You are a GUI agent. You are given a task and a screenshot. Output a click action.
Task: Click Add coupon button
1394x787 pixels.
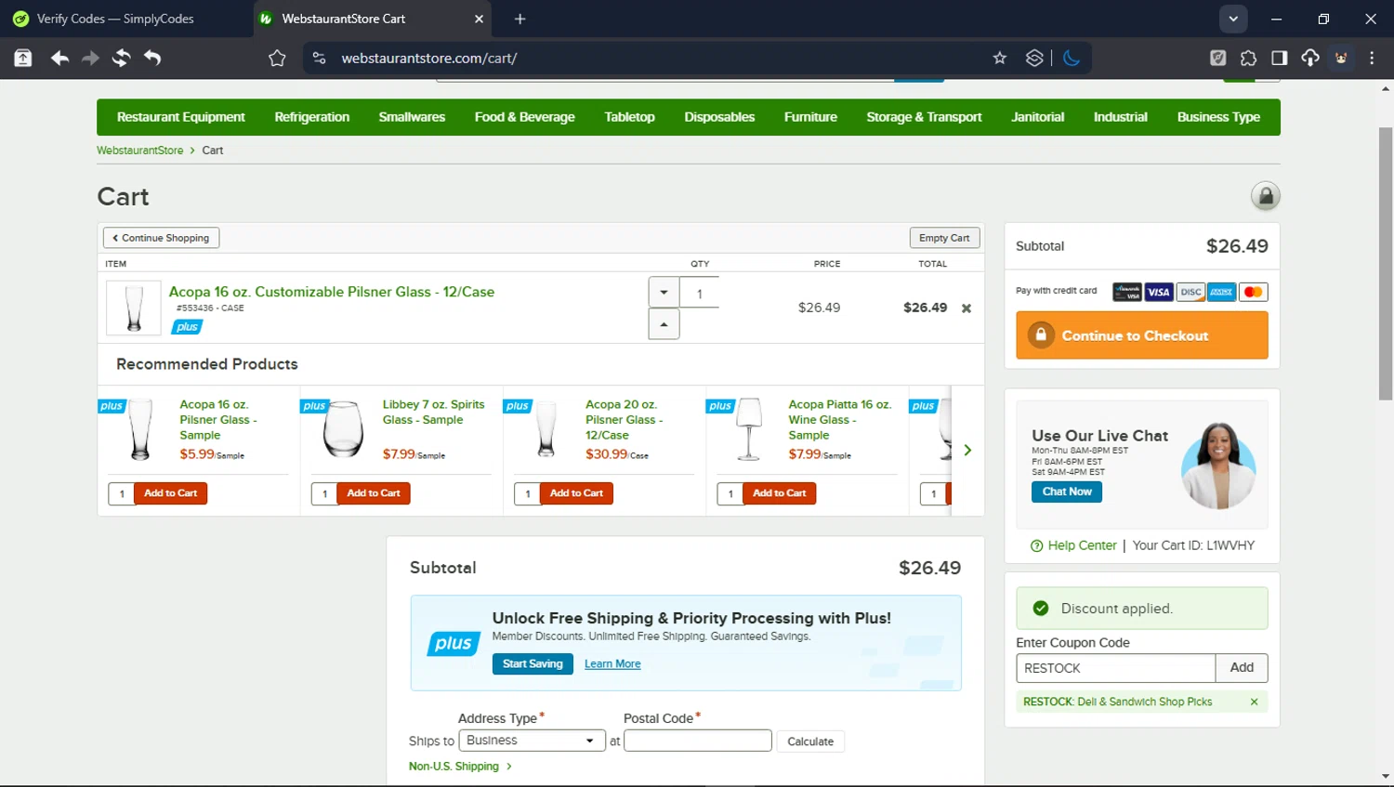(1242, 668)
